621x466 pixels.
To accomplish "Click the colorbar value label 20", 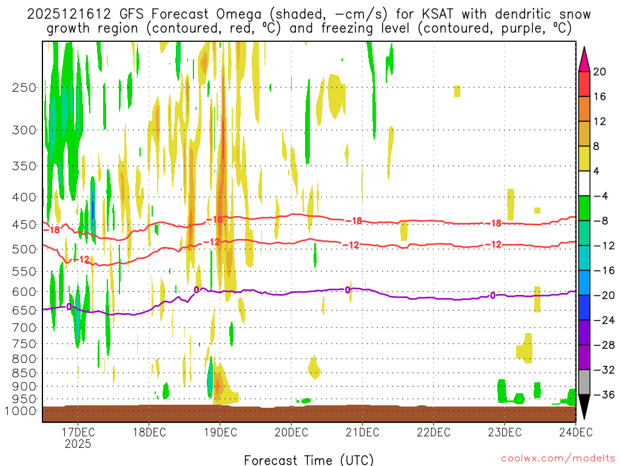I will (x=600, y=72).
